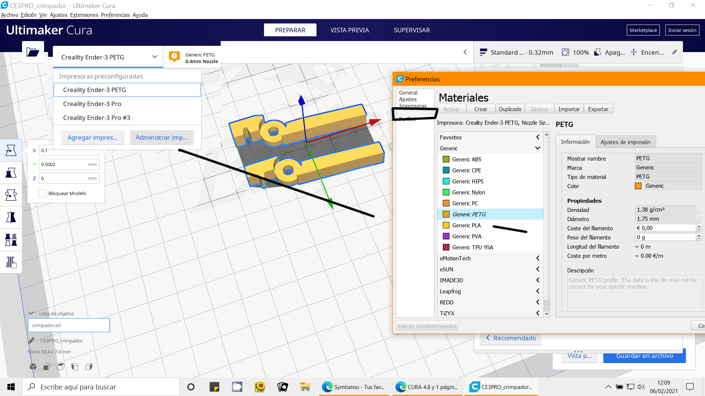Open the Extensiones menu
Viewport: 705px width, 396px height.
click(x=84, y=15)
